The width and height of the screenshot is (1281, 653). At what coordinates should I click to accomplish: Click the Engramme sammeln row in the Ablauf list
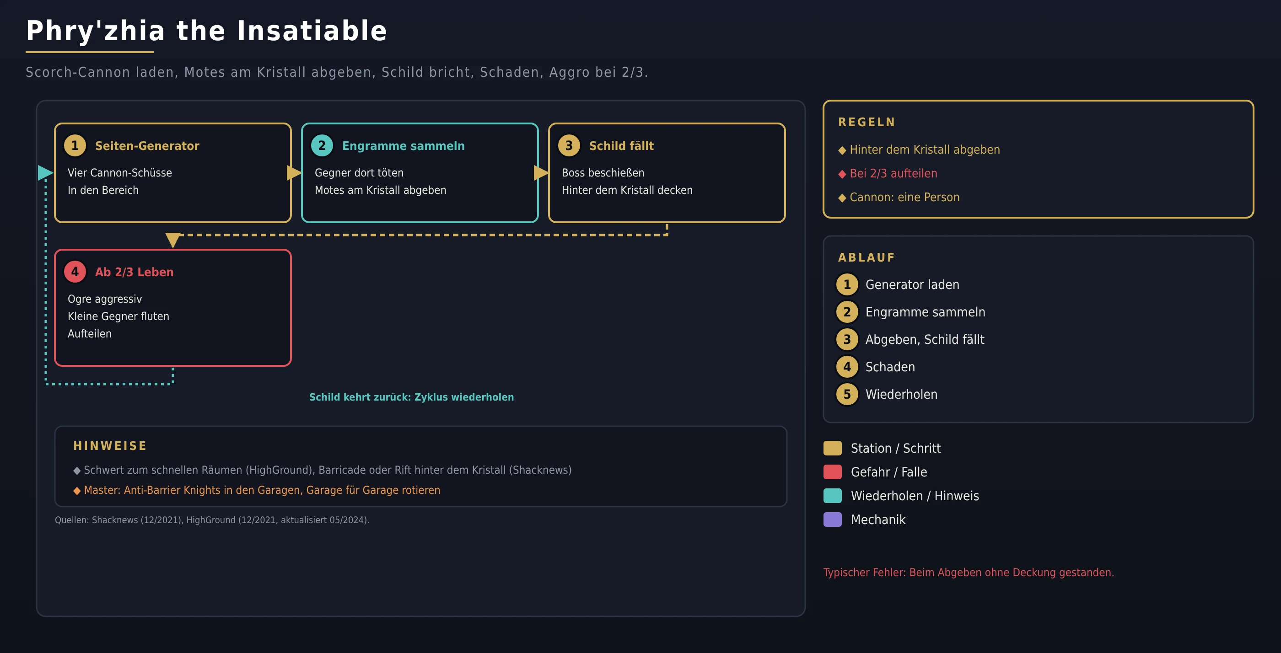point(910,312)
